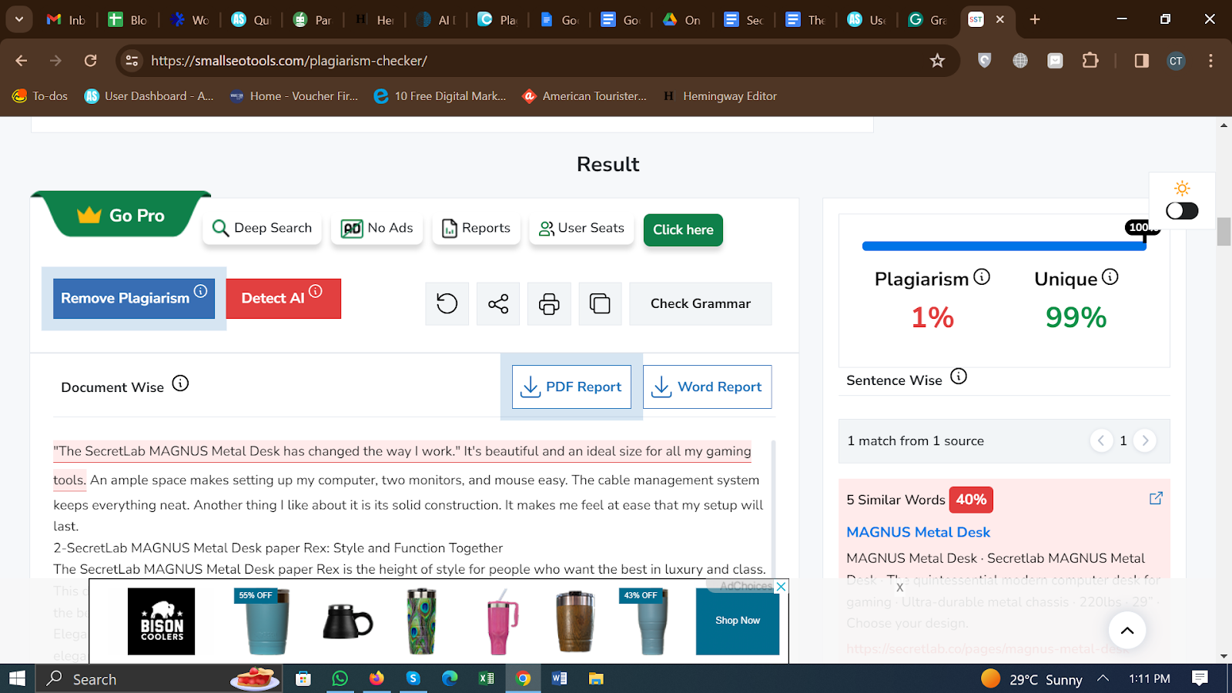
Task: Open the weather widget showing 29°C Sunny
Action: pos(1032,678)
